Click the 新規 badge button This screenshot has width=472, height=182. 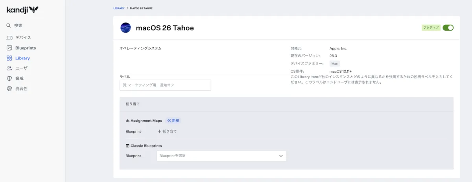point(173,121)
